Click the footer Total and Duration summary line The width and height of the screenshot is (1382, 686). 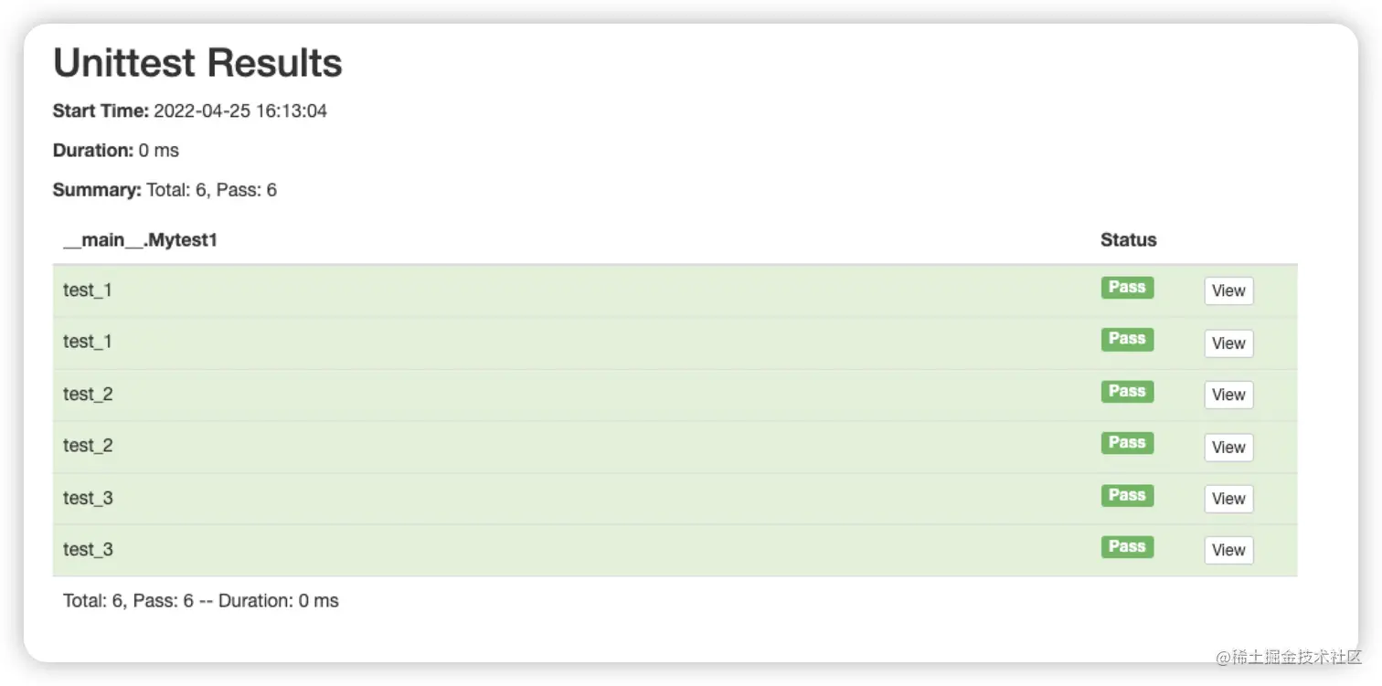point(201,601)
